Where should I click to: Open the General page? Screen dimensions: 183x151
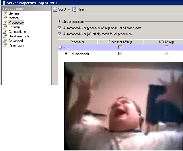pyautogui.click(x=14, y=13)
